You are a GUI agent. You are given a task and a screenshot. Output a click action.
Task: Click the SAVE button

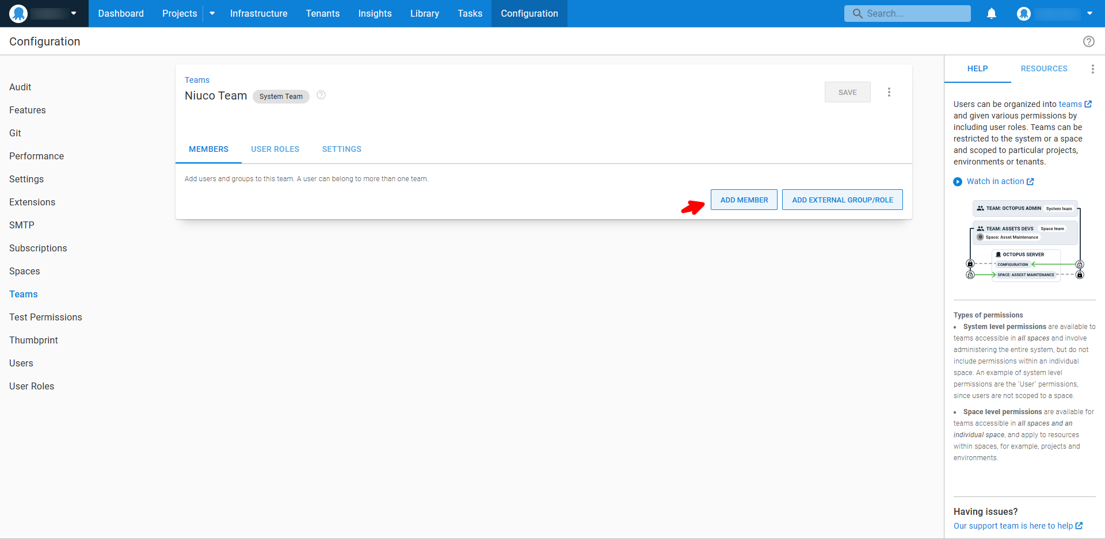point(848,92)
